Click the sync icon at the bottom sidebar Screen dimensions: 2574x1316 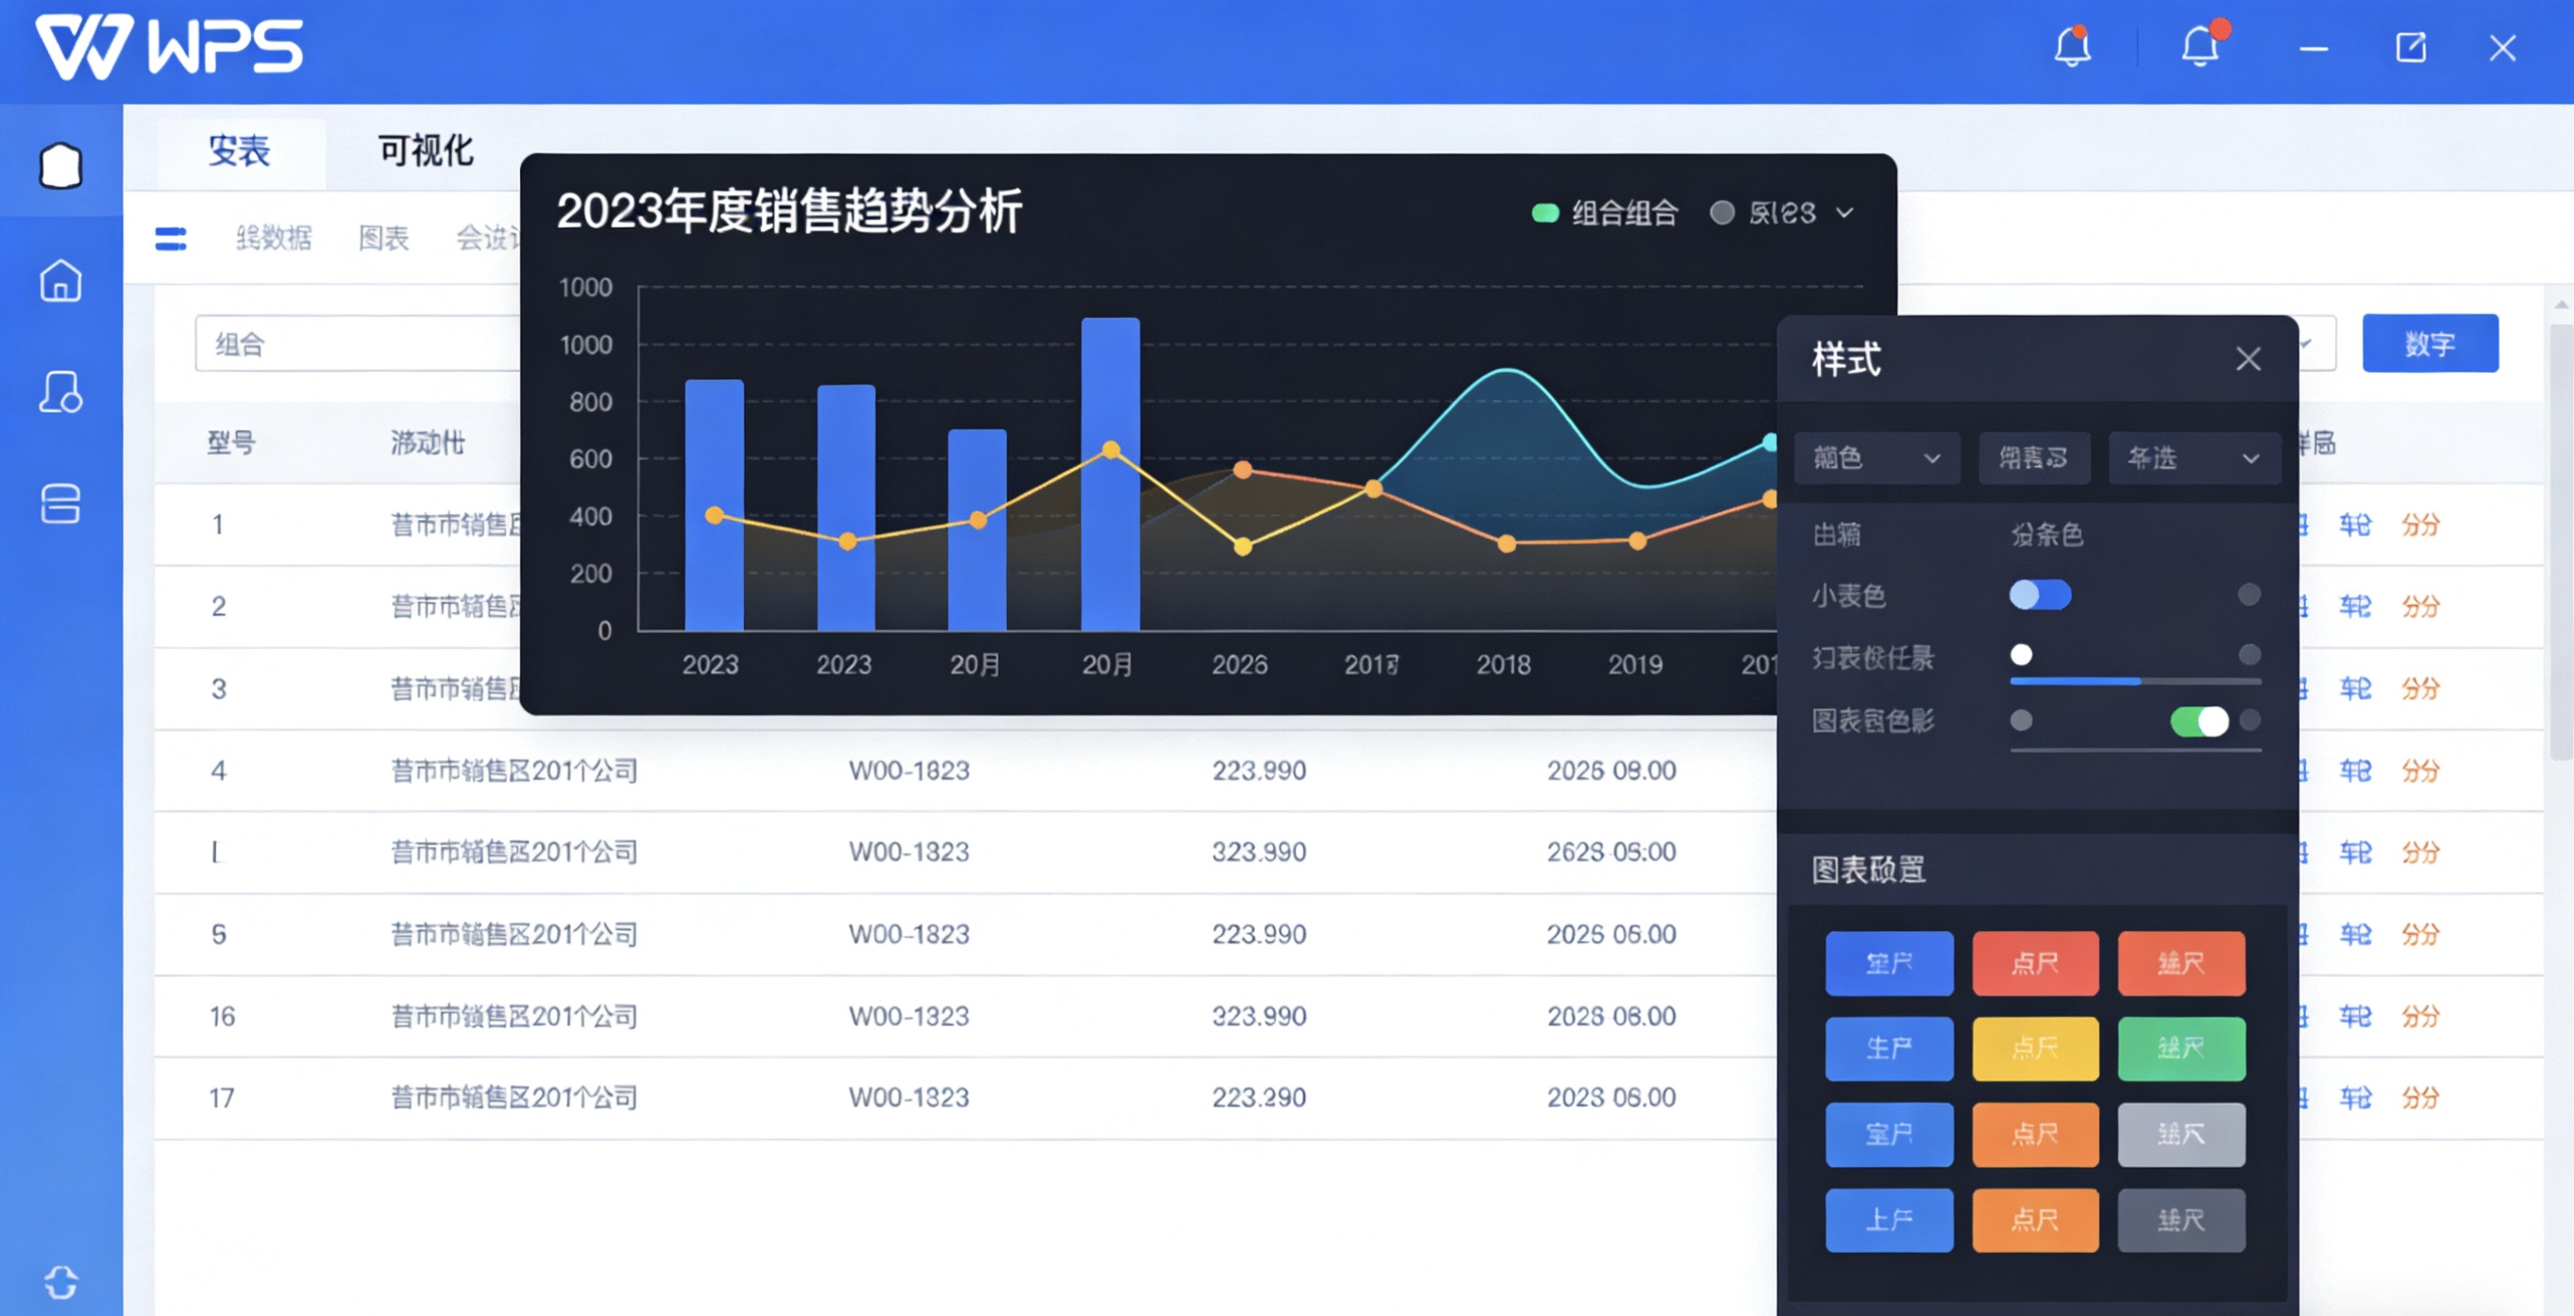click(61, 1284)
